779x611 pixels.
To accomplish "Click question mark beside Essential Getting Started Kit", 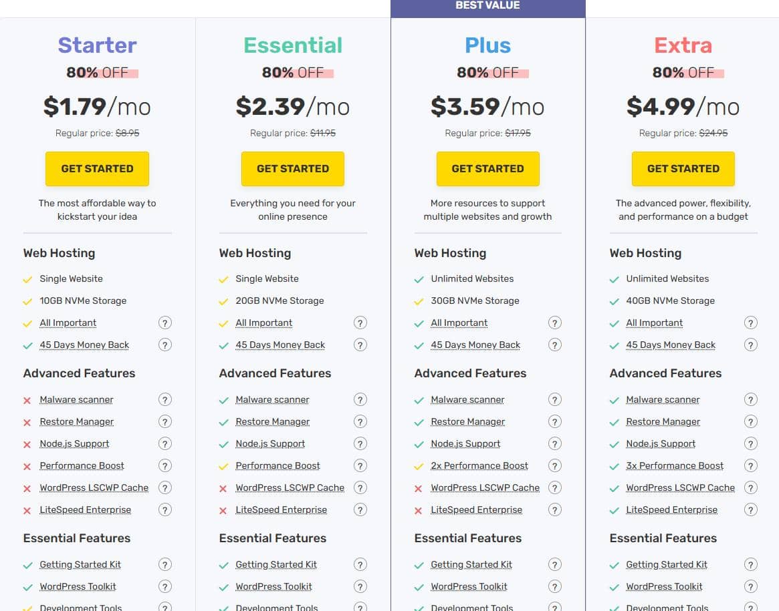I will coord(360,565).
